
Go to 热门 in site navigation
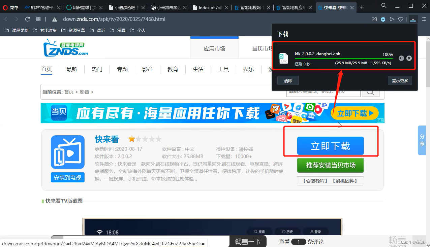pos(97,69)
